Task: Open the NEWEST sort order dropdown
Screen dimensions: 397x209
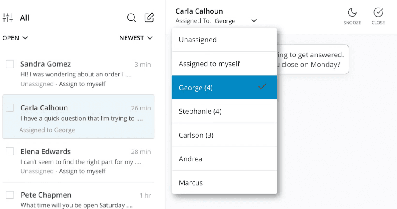Action: pyautogui.click(x=136, y=38)
